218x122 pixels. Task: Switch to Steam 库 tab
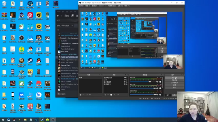point(72,16)
